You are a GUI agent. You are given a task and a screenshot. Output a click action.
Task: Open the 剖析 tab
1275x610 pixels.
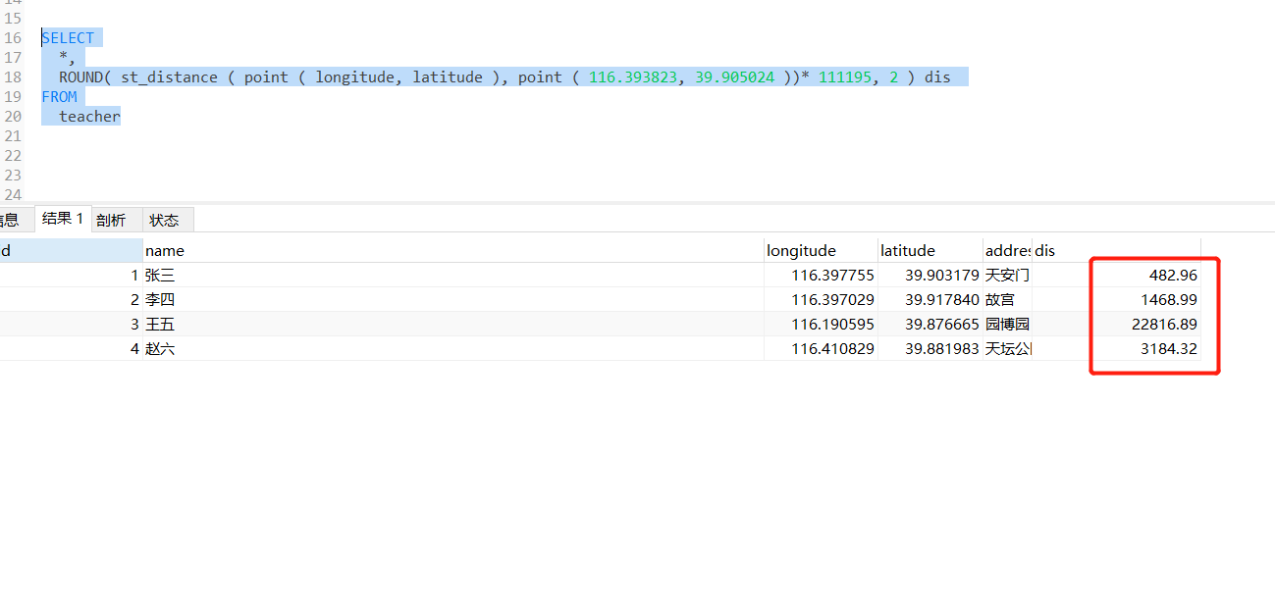(111, 220)
